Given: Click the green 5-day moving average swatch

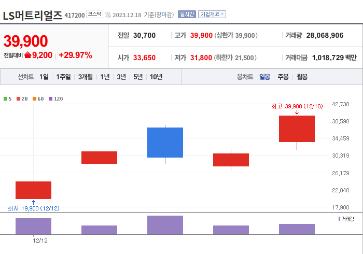Looking at the screenshot, I should click(x=5, y=99).
